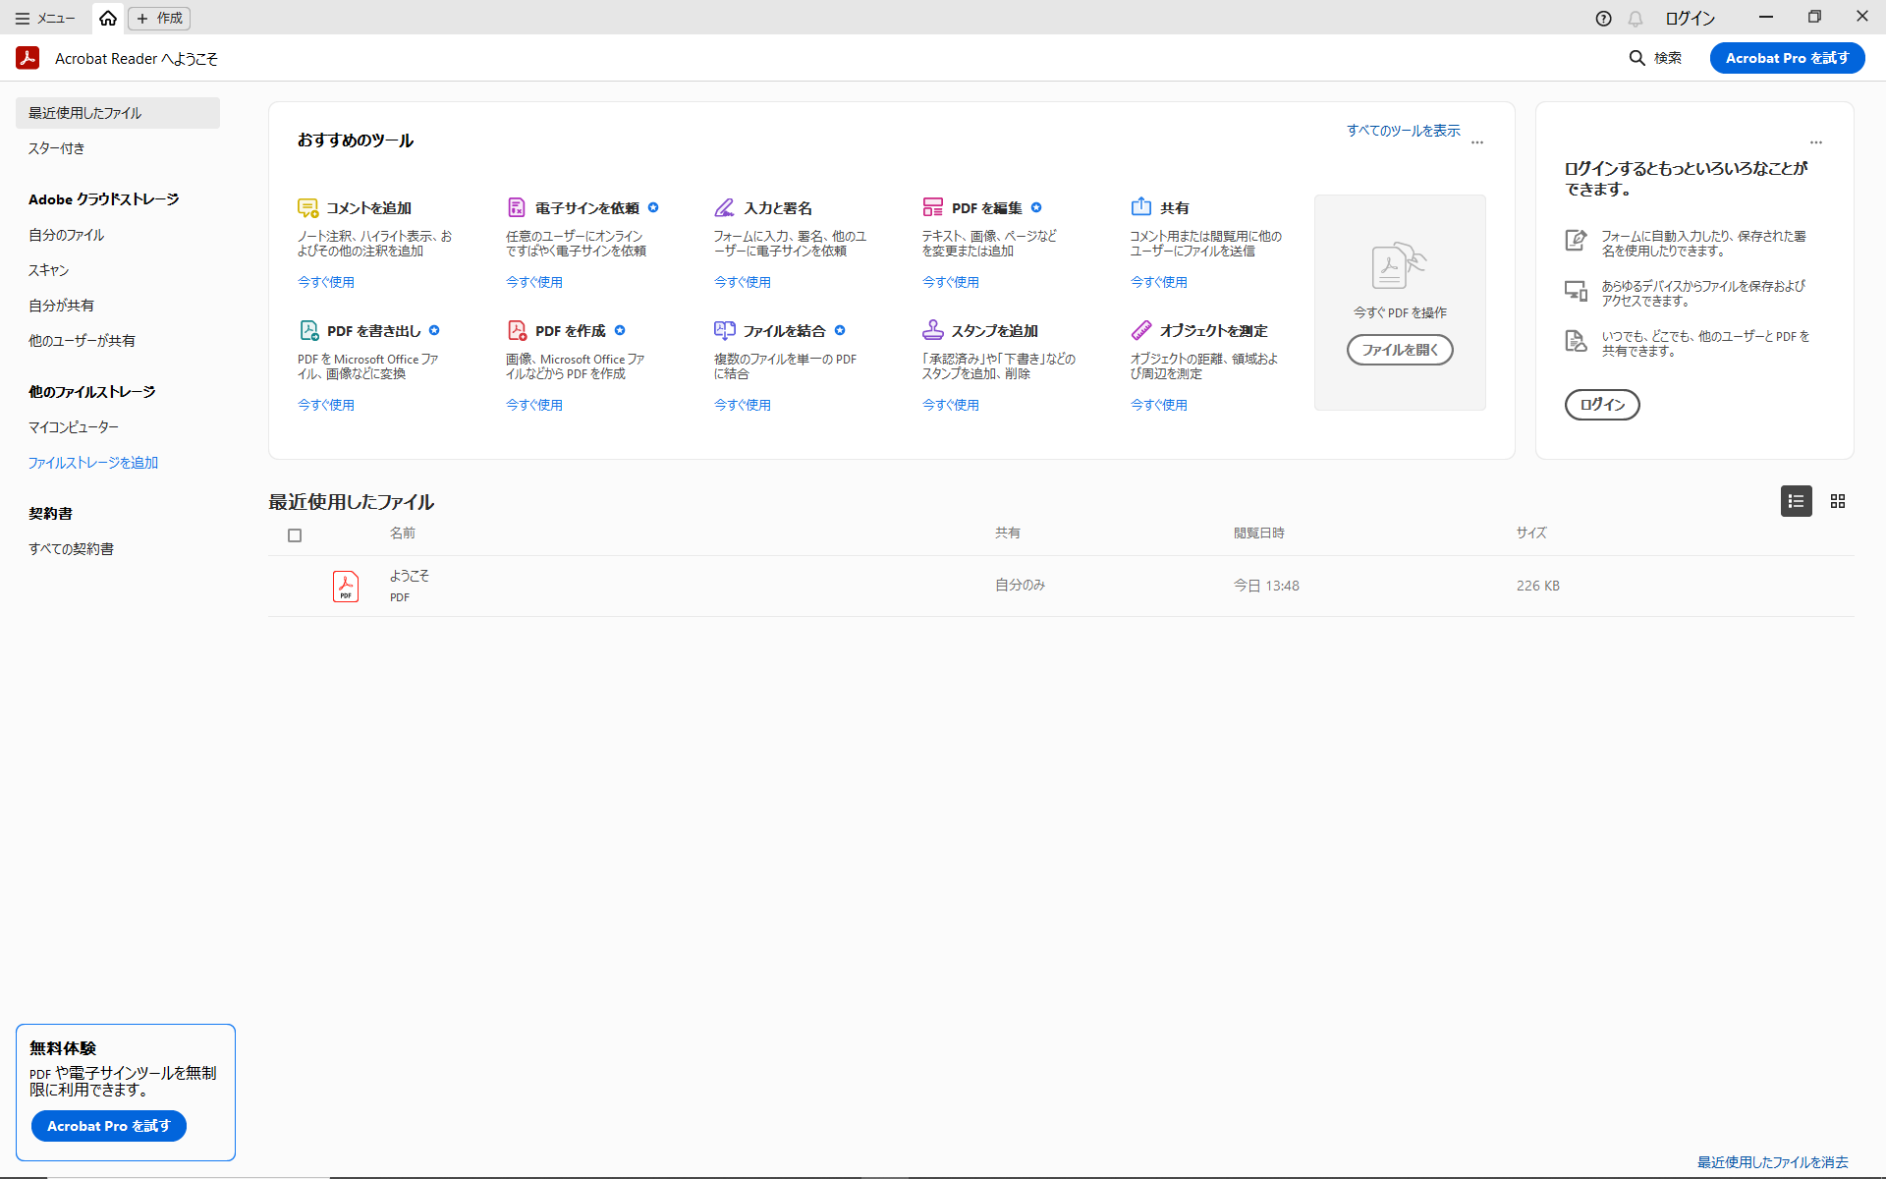Click すべてのツールを表示 link
This screenshot has height=1179, width=1886.
click(x=1403, y=131)
